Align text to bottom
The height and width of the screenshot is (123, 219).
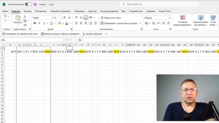tap(86, 18)
